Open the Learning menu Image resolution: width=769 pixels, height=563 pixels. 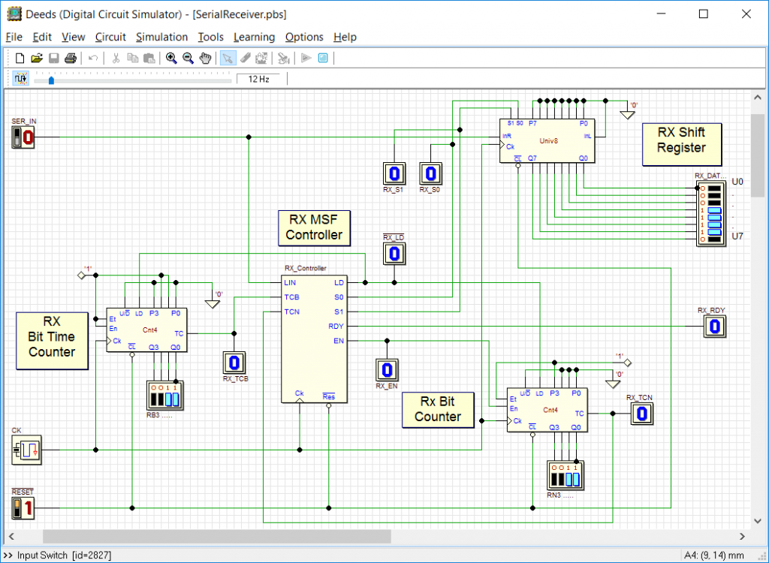pyautogui.click(x=254, y=37)
